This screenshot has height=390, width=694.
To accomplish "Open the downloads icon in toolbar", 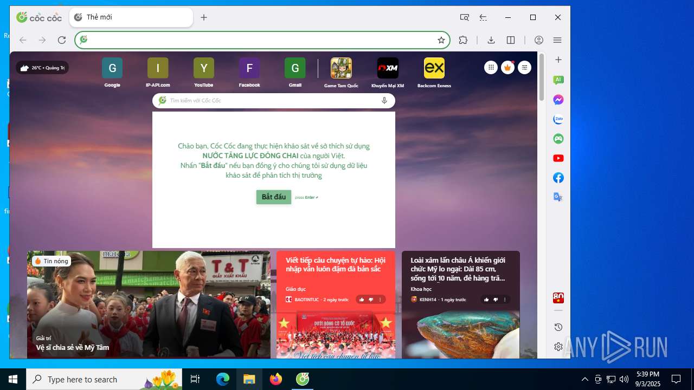I will point(491,40).
